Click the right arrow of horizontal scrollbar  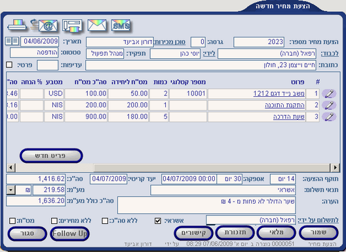point(335,168)
